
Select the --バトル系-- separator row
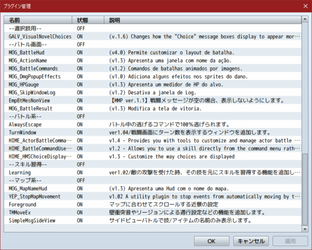[153, 116]
